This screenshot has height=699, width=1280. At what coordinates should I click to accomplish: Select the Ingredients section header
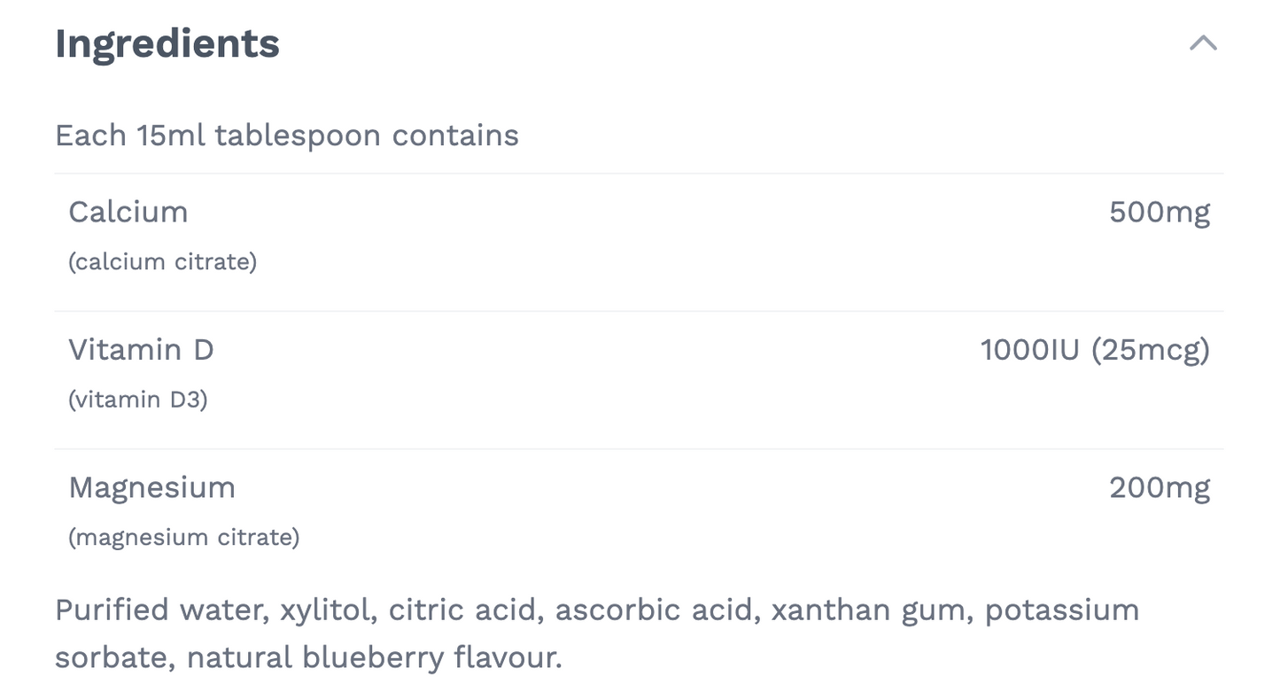167,42
